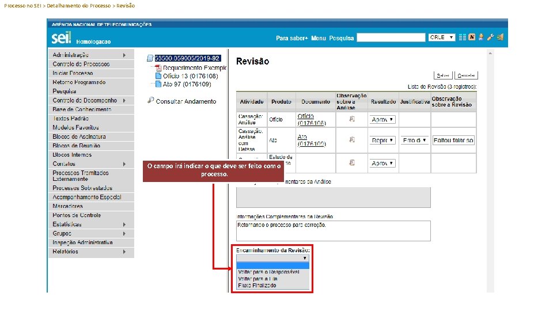Choose the blank highlighted option in the dropdown list

coord(272,266)
